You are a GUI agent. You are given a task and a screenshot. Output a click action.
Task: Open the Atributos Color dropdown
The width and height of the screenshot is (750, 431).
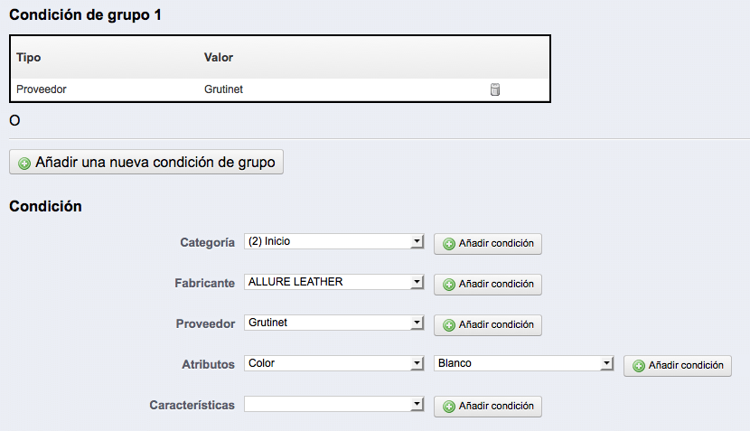(x=333, y=363)
